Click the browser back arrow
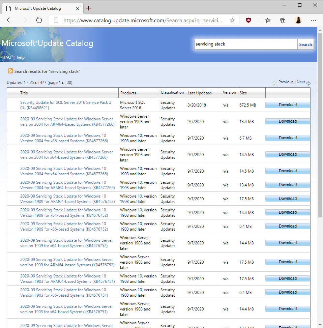323x328 pixels. (10, 20)
